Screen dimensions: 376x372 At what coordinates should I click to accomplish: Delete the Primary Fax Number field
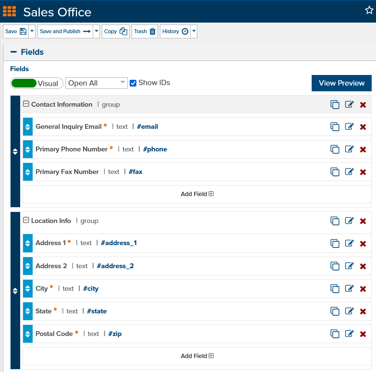(363, 172)
